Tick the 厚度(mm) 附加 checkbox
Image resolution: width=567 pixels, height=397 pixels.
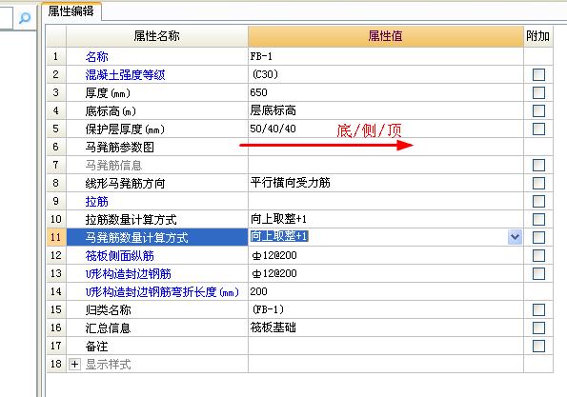pos(538,92)
